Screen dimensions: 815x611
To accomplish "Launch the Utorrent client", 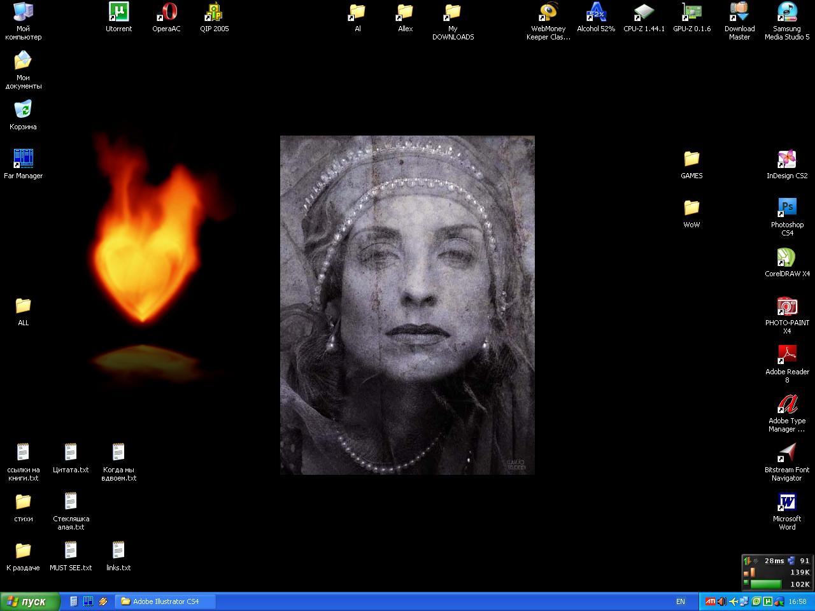I will pyautogui.click(x=118, y=11).
